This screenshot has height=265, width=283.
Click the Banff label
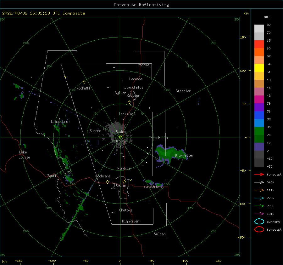[x=52, y=176]
